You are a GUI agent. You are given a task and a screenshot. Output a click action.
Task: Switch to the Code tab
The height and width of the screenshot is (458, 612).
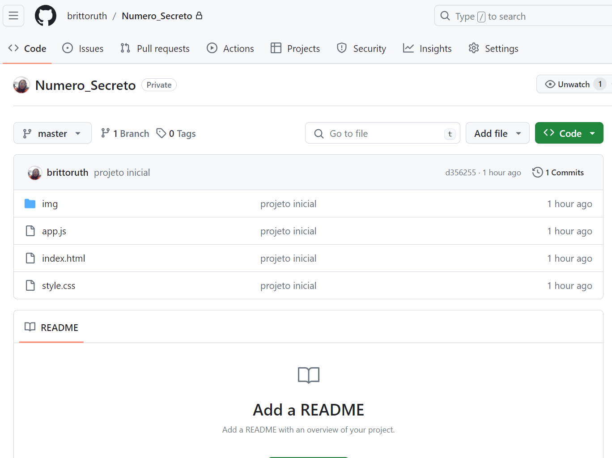click(x=27, y=48)
